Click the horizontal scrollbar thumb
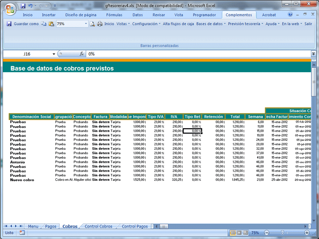The image size is (319, 239). (x=164, y=226)
